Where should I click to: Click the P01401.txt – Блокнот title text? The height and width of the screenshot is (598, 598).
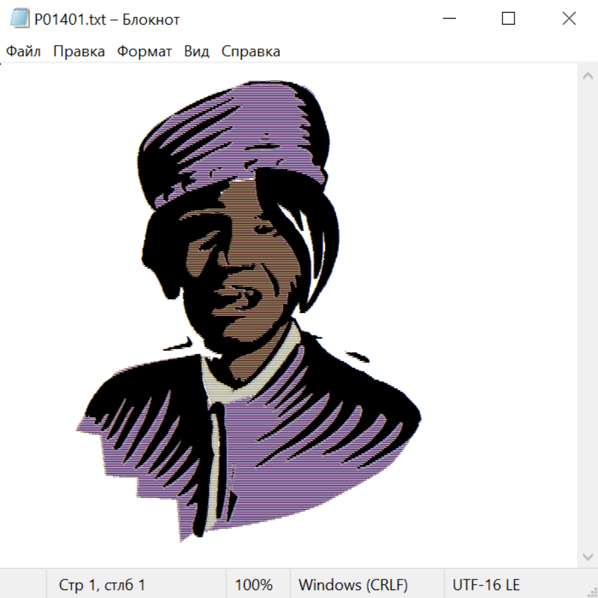coord(107,19)
